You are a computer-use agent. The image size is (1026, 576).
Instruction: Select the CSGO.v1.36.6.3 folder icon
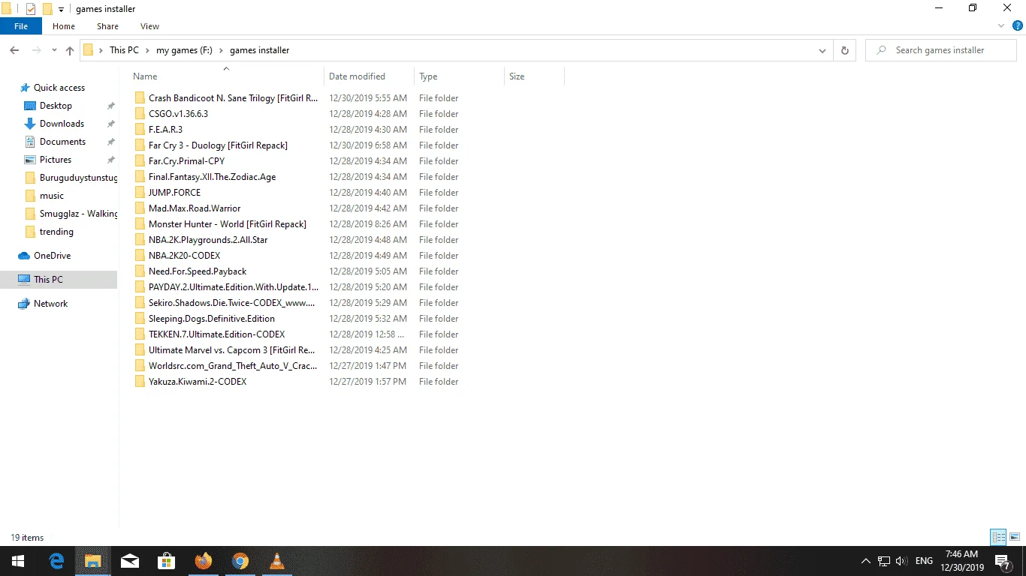[x=140, y=114]
